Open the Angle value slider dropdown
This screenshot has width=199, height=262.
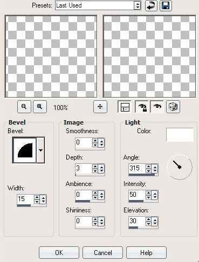155,169
